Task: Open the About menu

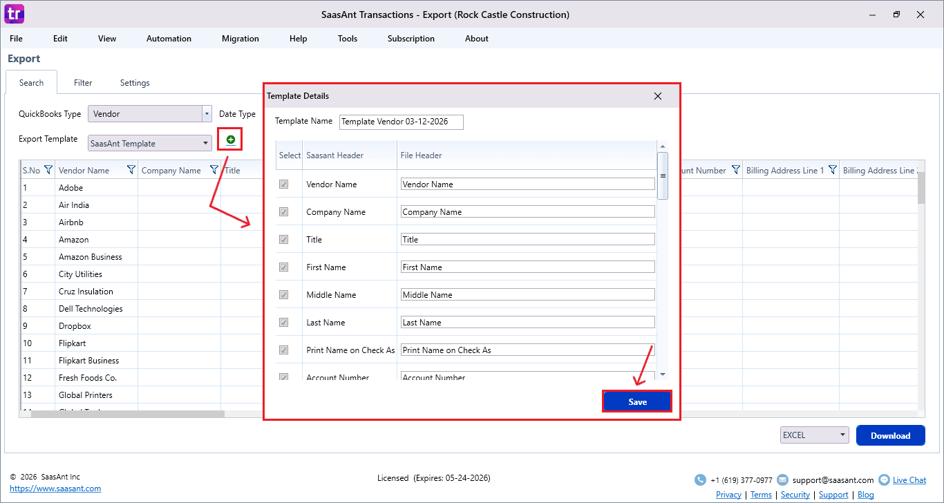Action: point(477,39)
